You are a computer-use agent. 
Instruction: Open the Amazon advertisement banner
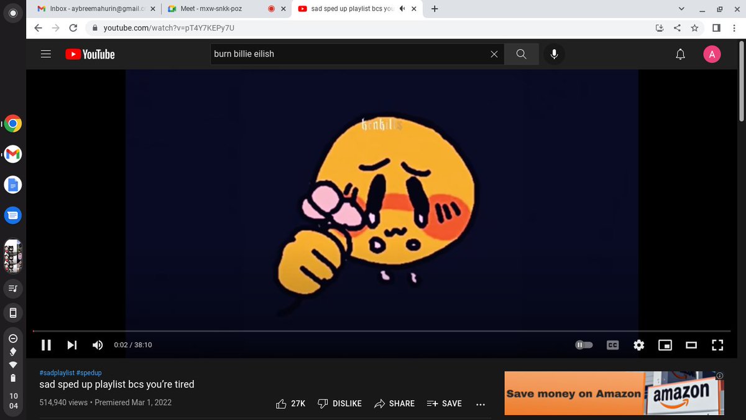[614, 393]
